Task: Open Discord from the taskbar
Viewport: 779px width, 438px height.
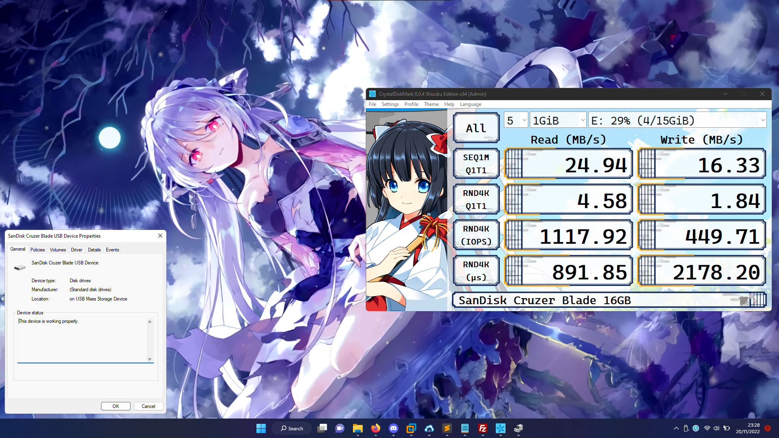Action: point(393,428)
